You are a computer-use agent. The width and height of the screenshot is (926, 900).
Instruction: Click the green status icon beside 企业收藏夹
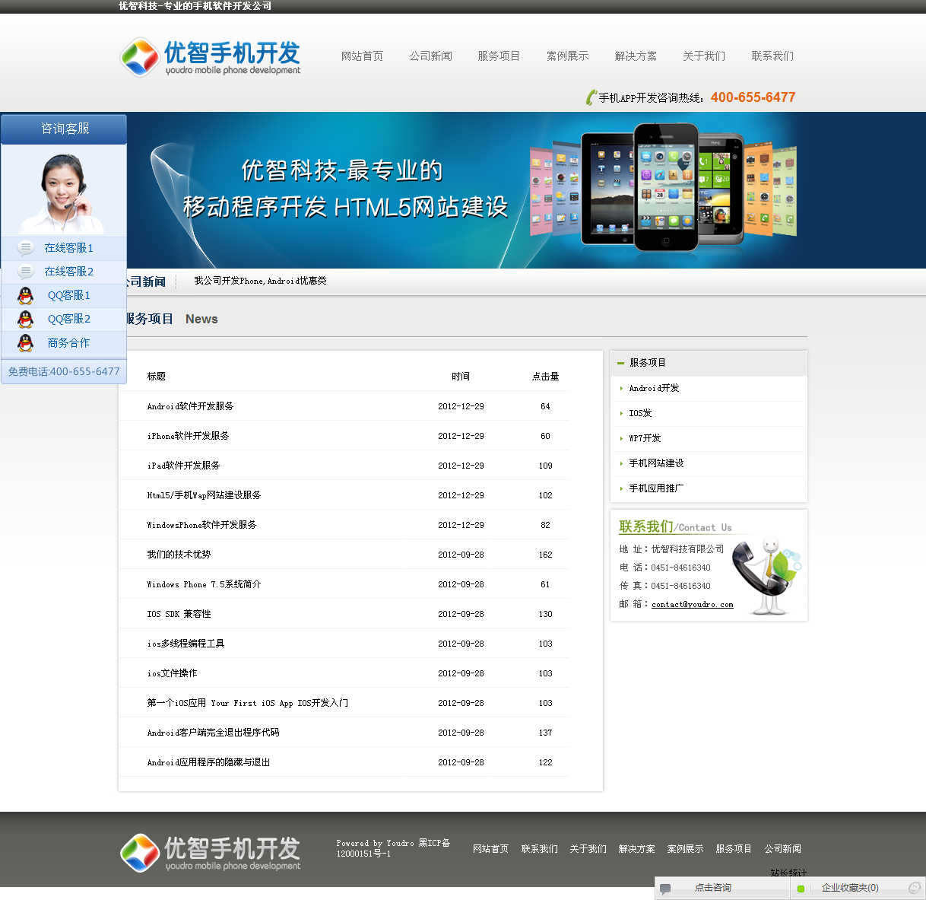(801, 889)
